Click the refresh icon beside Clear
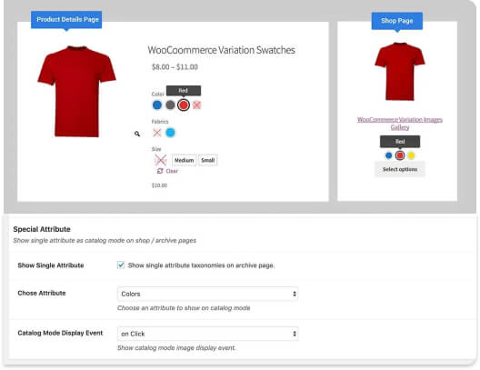Viewport: 480px width, 370px height. (x=160, y=171)
